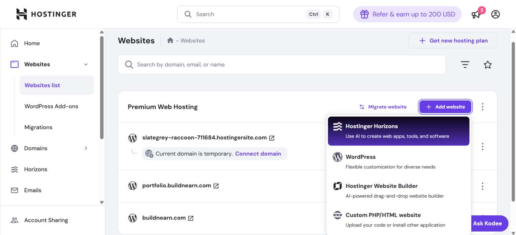The image size is (516, 235).
Task: Click the home breadcrumb icon
Action: point(170,40)
